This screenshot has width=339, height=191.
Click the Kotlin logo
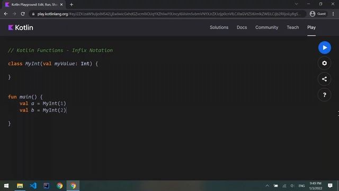pos(21,28)
